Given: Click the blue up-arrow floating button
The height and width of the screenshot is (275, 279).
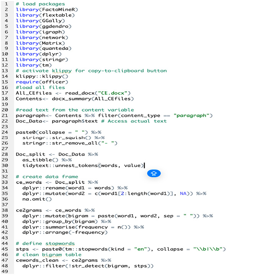Looking at the screenshot, I should tap(154, 173).
